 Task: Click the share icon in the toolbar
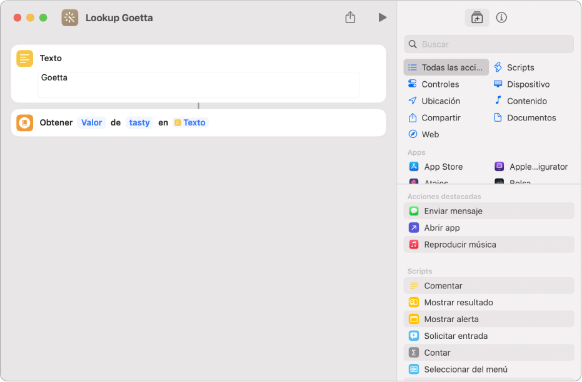click(350, 17)
